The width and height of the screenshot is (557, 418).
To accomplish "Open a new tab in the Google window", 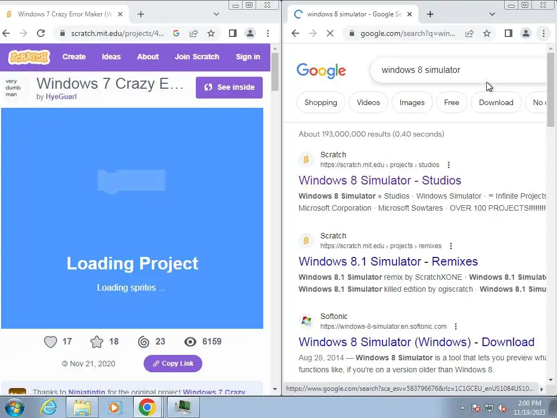I will (430, 14).
